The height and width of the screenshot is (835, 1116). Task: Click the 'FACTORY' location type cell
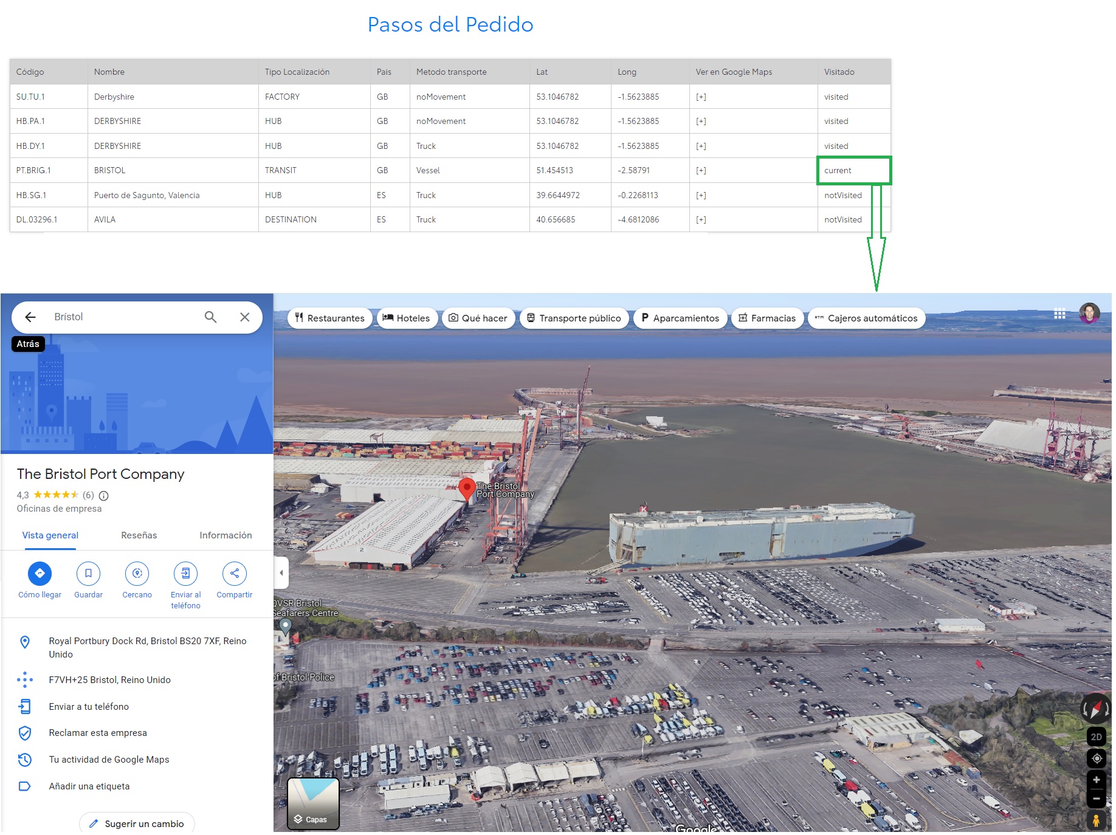click(314, 97)
